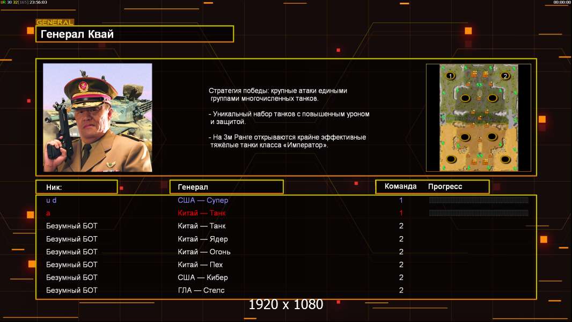Click the "Ник:" column header
This screenshot has width=572, height=322.
(77, 187)
